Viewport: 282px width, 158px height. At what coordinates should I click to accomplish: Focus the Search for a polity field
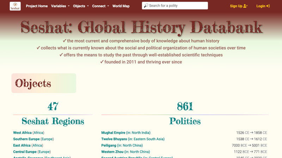(175, 6)
